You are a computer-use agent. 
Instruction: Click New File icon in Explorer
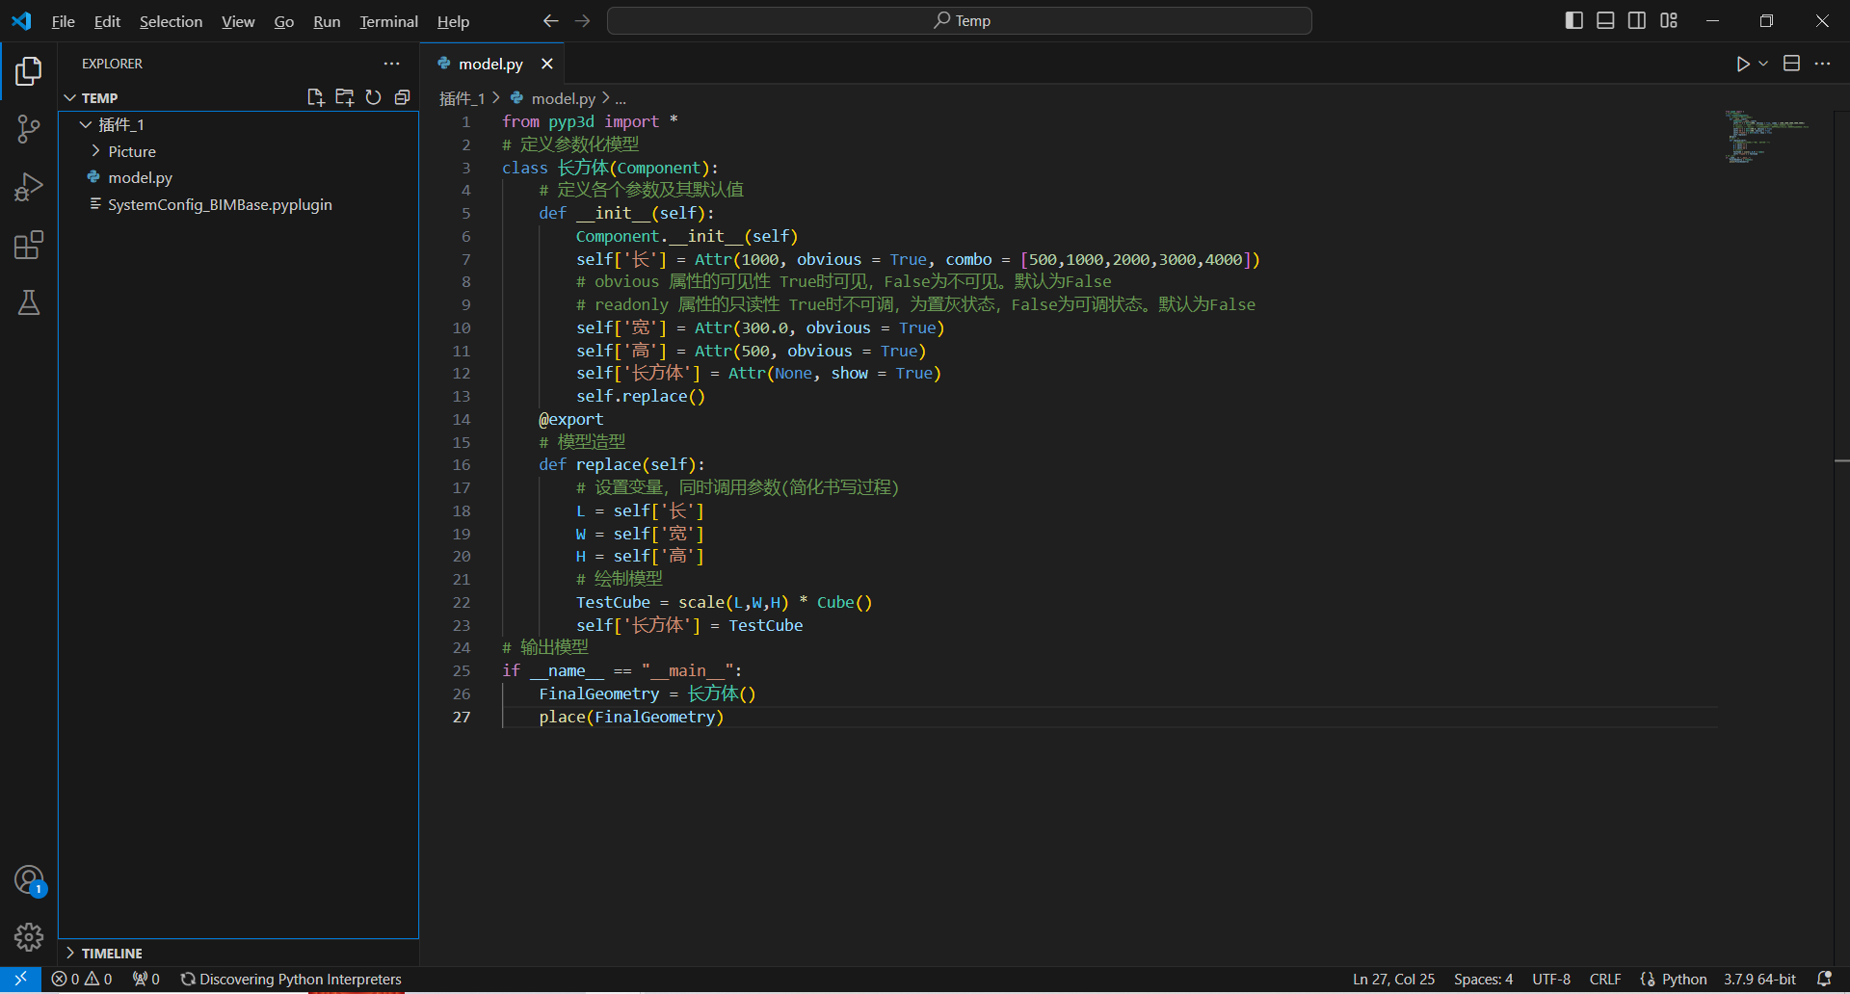click(x=315, y=97)
